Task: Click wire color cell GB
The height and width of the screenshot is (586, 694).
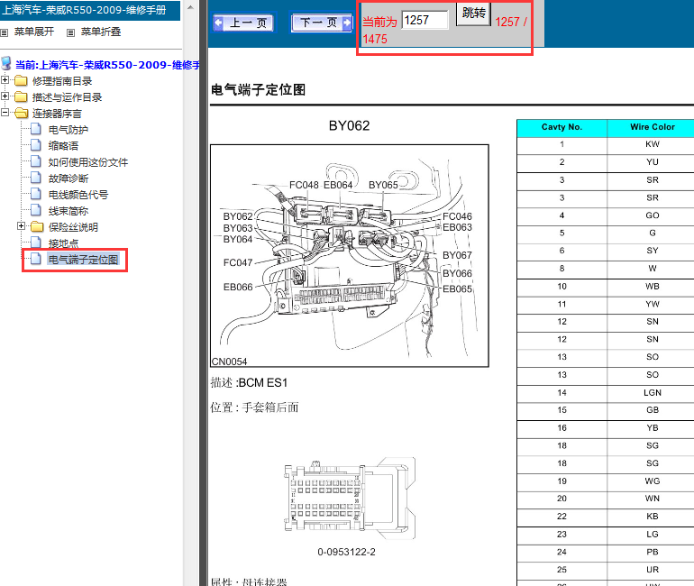Action: [653, 410]
